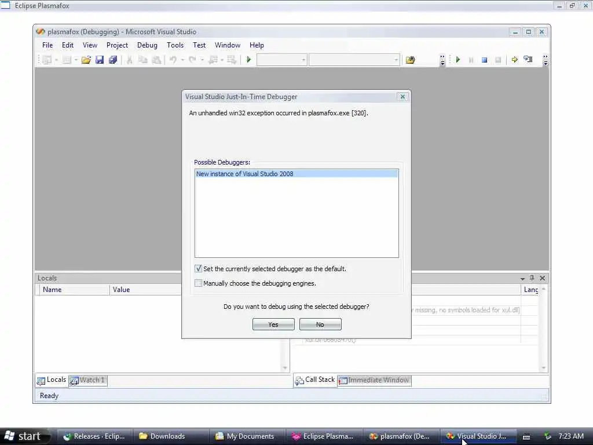Click the Continue green arrow in debug toolbar
Viewport: 593px width, 445px height.
[x=458, y=60]
